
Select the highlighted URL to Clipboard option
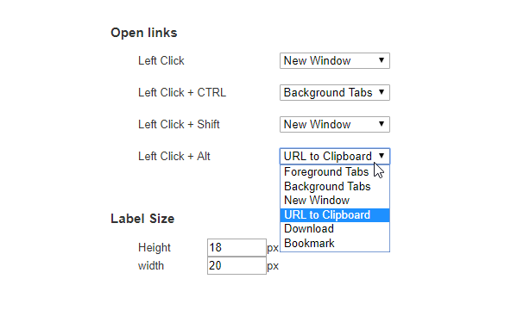click(335, 215)
